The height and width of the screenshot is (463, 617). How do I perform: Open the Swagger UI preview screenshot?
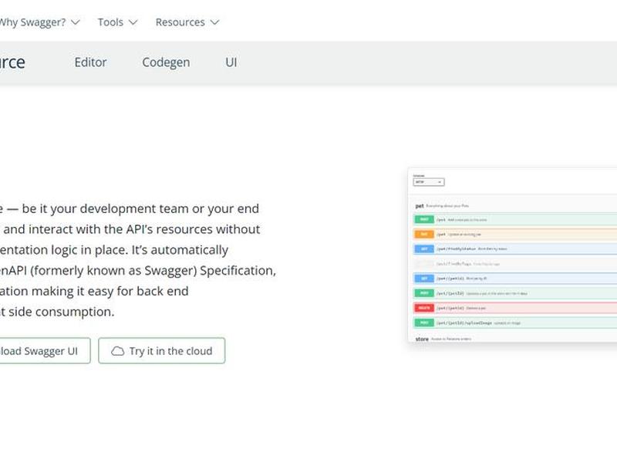pyautogui.click(x=512, y=255)
